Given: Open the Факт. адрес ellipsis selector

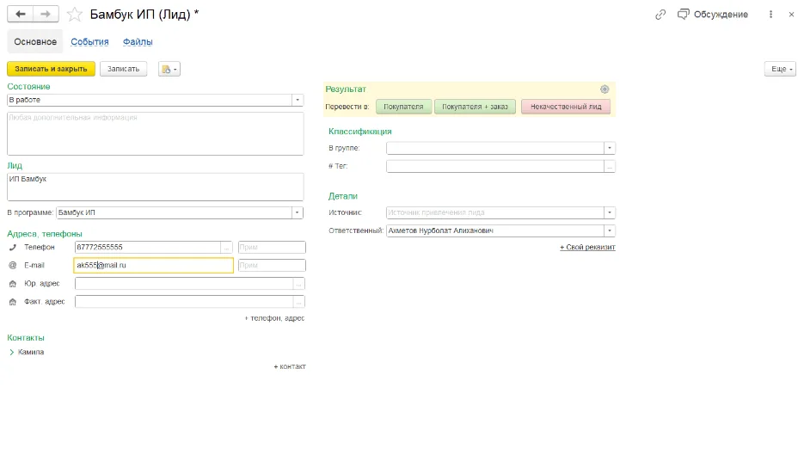Looking at the screenshot, I should point(299,302).
